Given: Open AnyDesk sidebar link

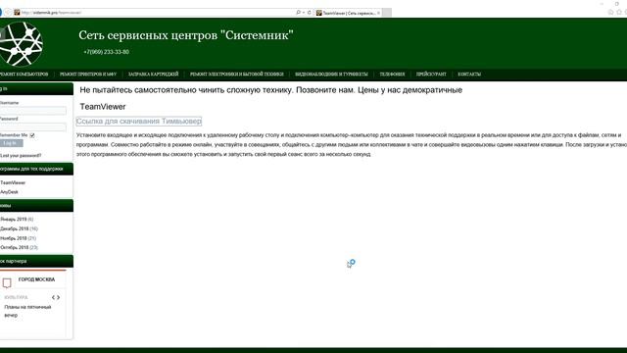Looking at the screenshot, I should click(9, 192).
